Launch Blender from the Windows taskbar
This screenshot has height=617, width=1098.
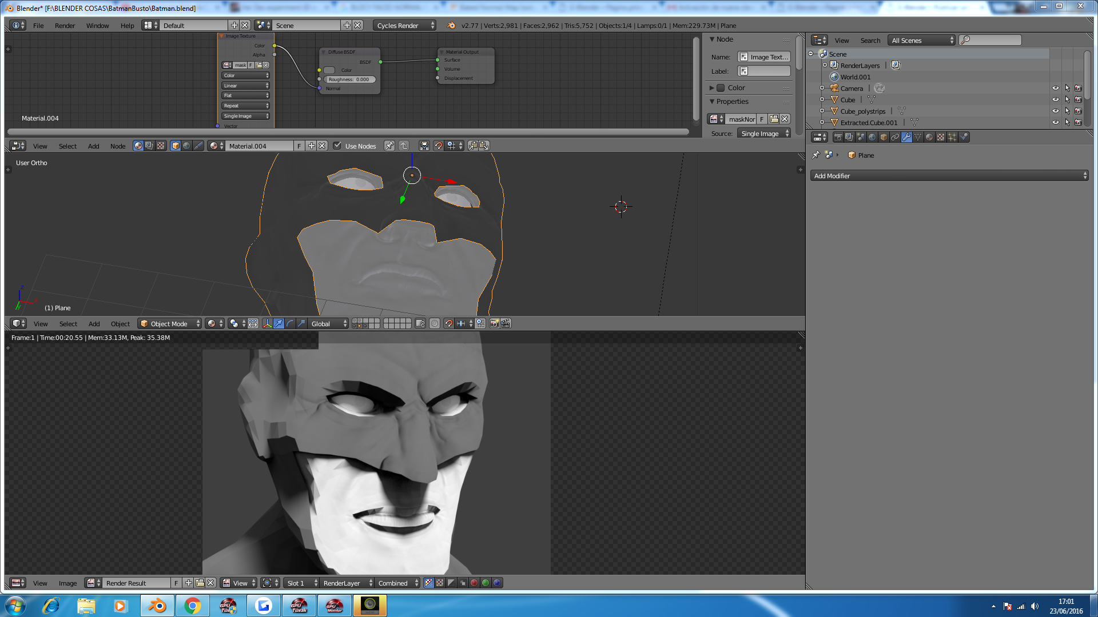157,606
